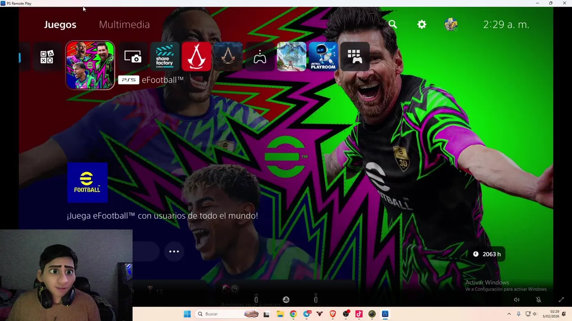Open Telegram from the taskbar
572x321 pixels.
(x=307, y=314)
